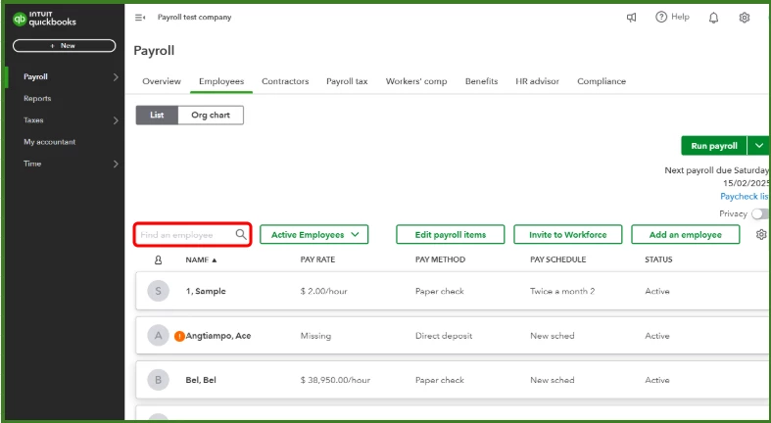Open My accountant in the sidebar

coord(50,142)
